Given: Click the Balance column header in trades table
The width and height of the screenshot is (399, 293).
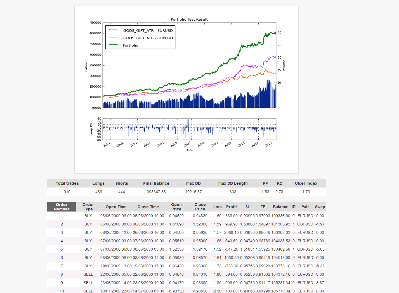Looking at the screenshot, I should tap(280, 207).
